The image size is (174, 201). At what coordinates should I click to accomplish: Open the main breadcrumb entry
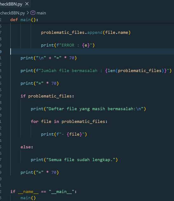[x=41, y=13]
